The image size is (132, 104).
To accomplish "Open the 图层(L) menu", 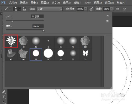I will click(45, 3).
